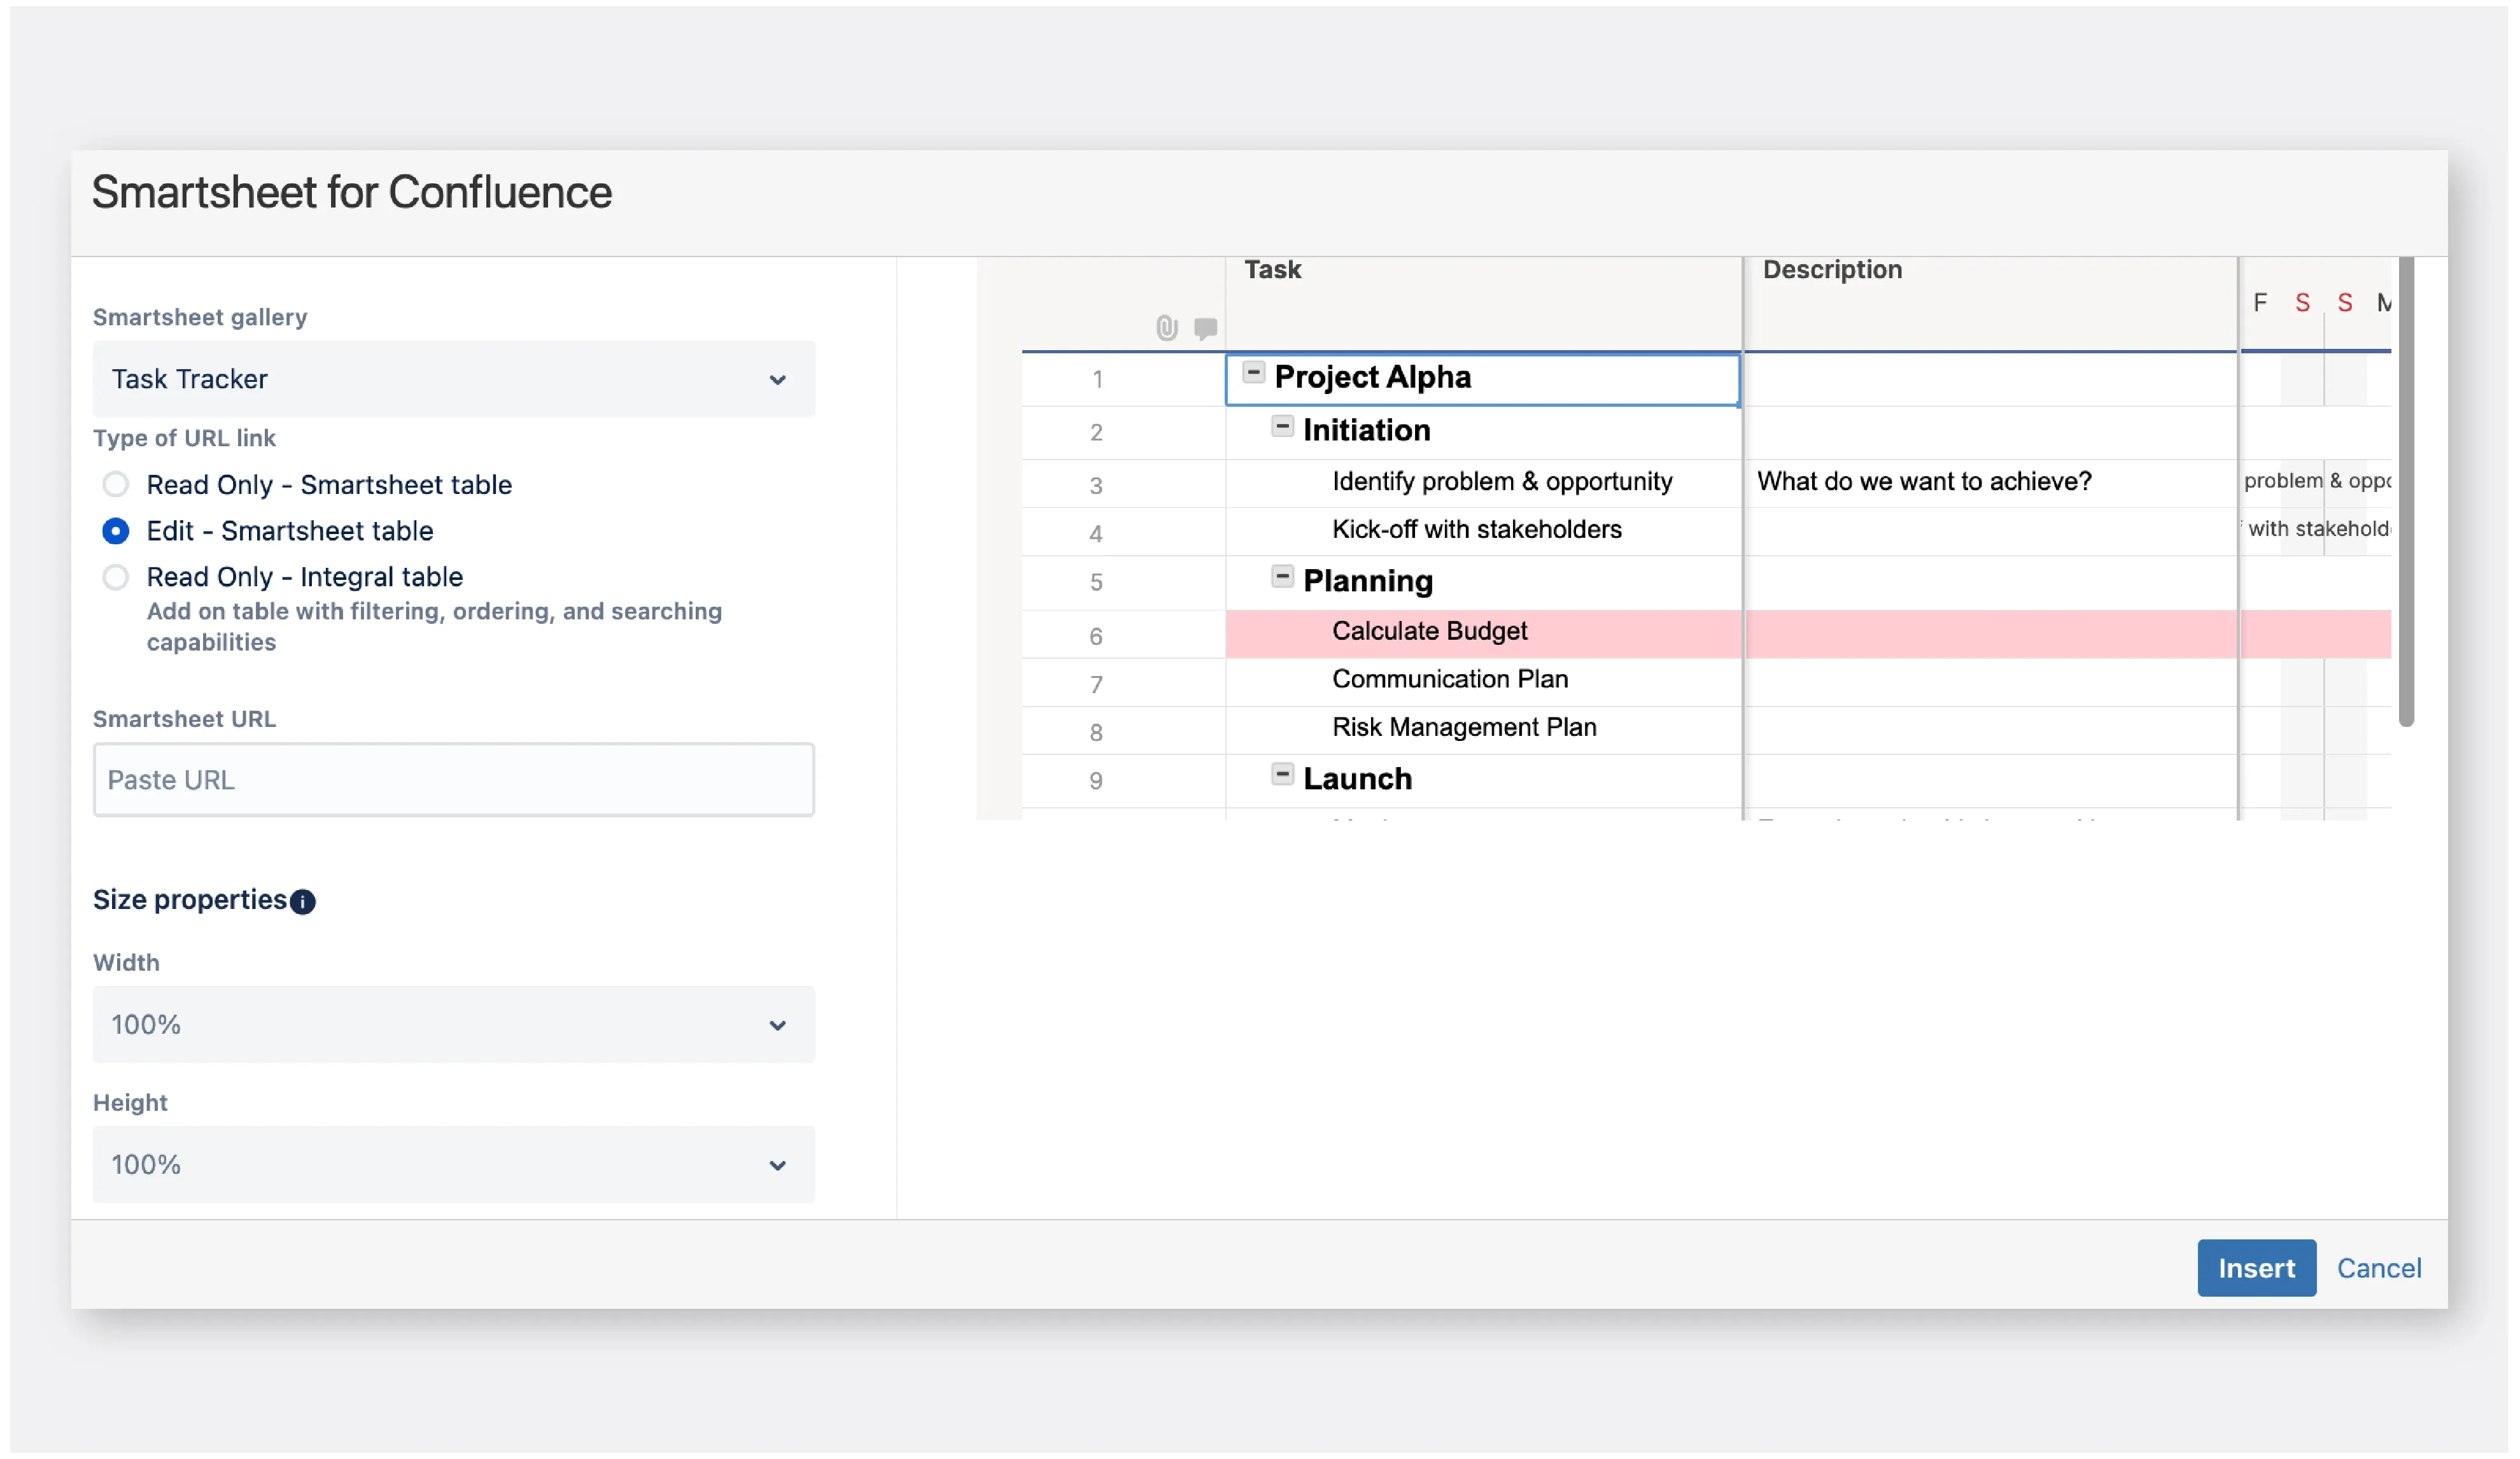Choose Read Only - Integral table option

coord(116,577)
